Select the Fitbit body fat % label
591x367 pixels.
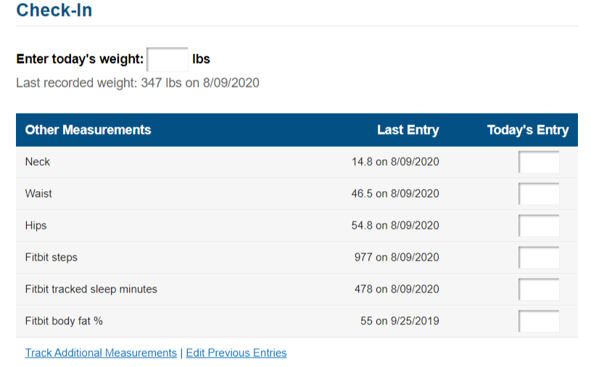[x=64, y=321]
